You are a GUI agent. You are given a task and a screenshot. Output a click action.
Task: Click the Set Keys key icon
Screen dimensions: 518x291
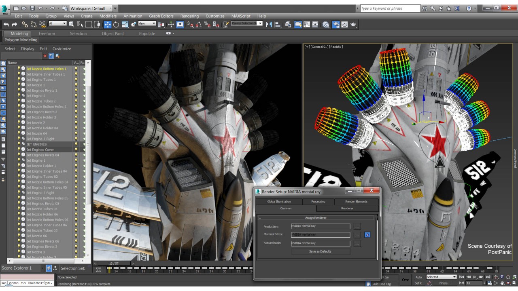405,280
